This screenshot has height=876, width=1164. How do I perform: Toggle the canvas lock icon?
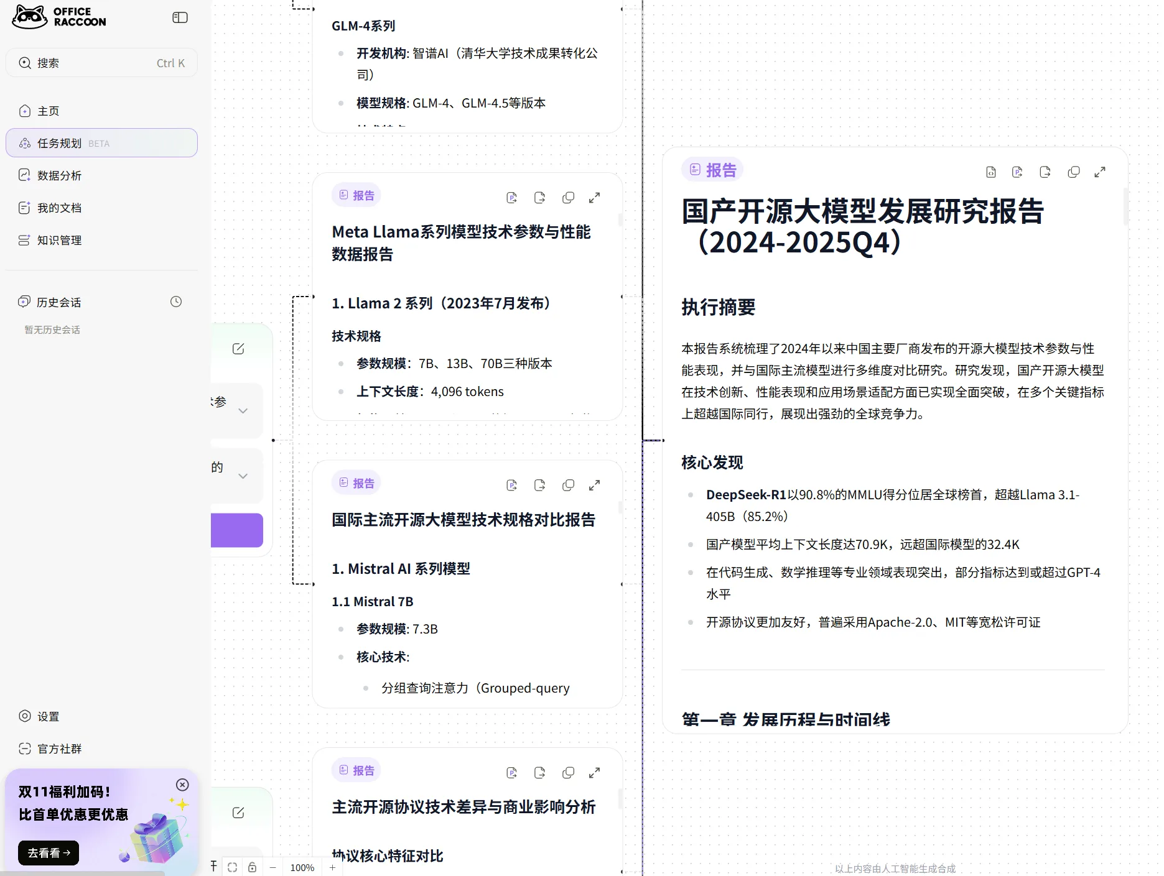tap(252, 867)
